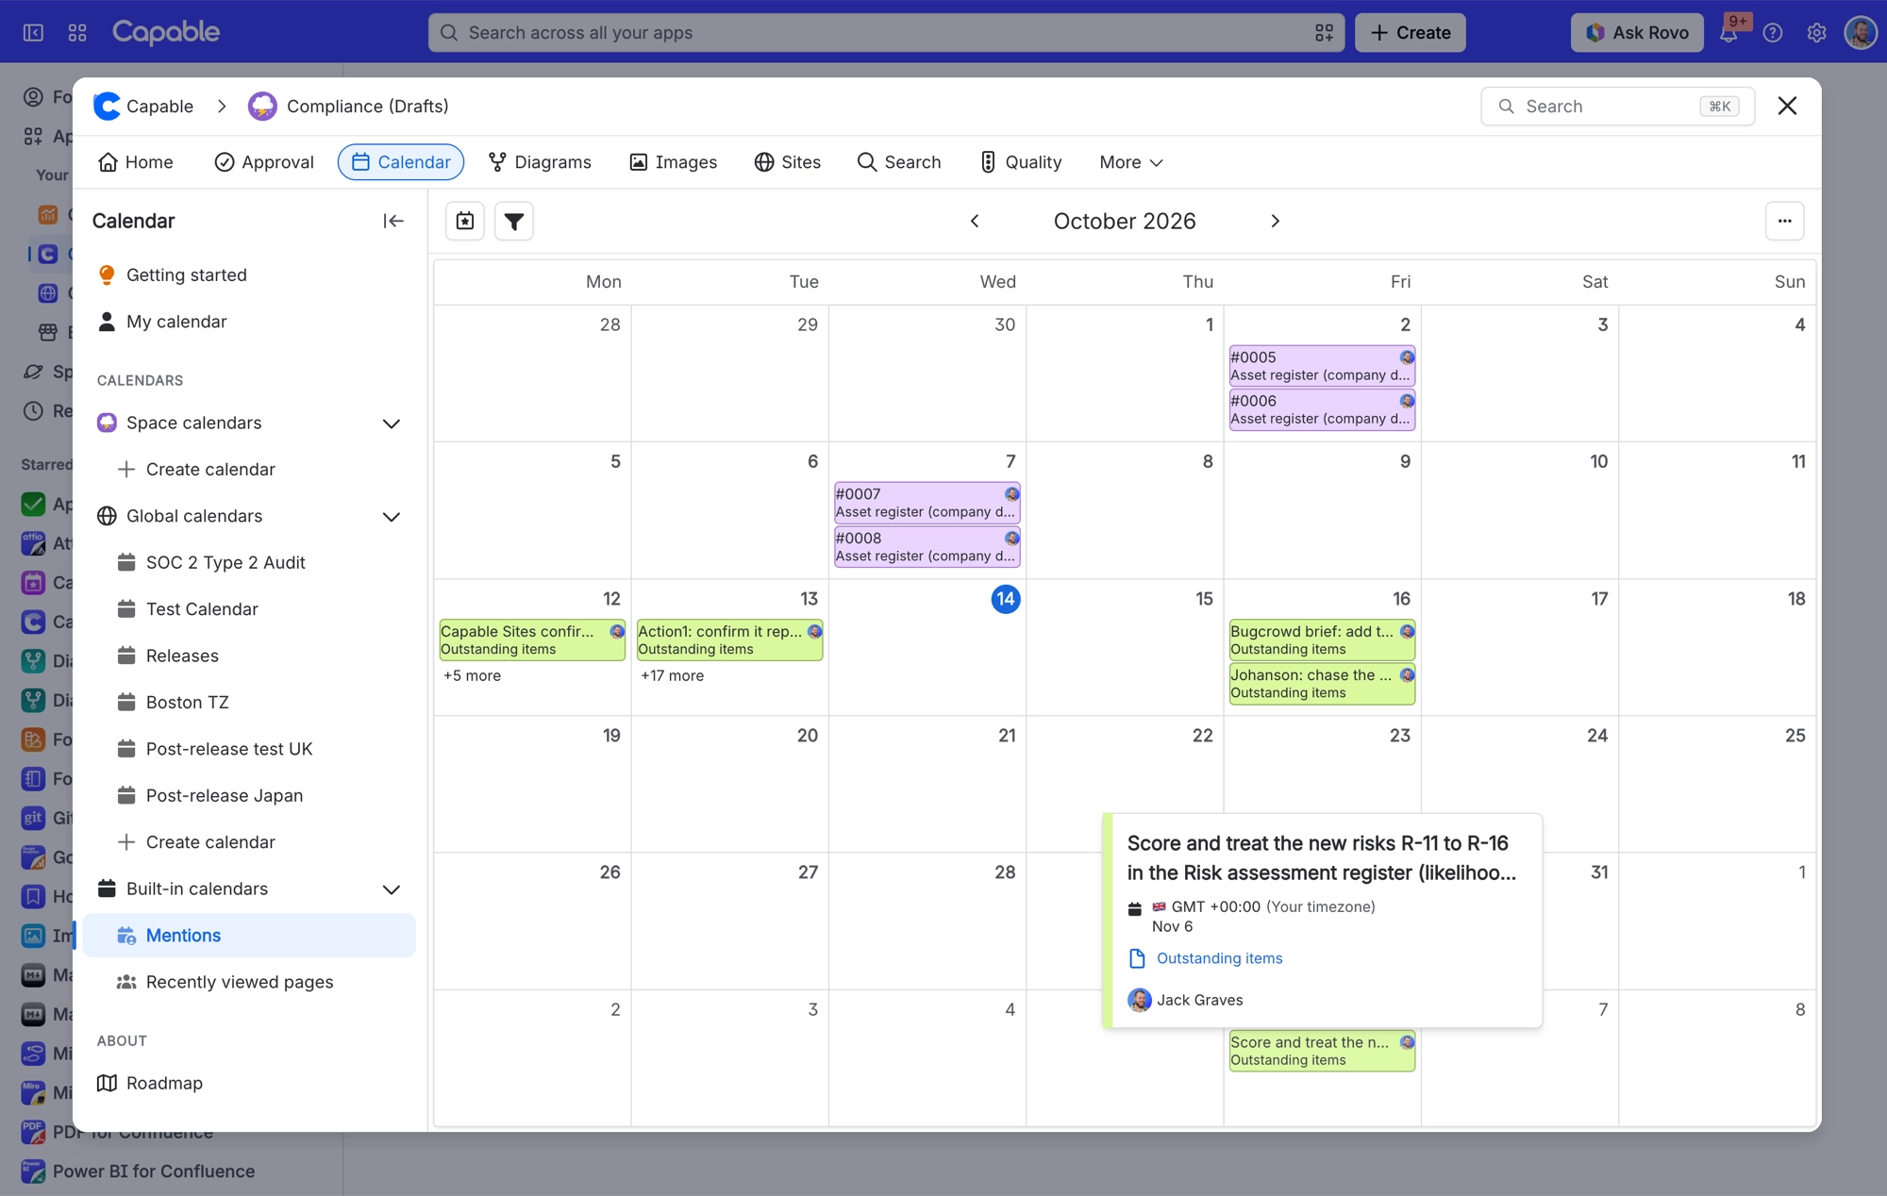Open the Action1: confirm it rep... event

[729, 640]
